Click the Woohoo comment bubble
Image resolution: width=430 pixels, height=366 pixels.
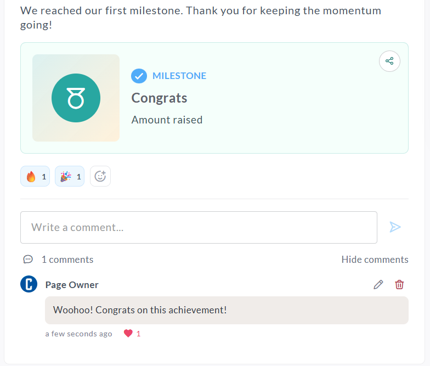[227, 311]
